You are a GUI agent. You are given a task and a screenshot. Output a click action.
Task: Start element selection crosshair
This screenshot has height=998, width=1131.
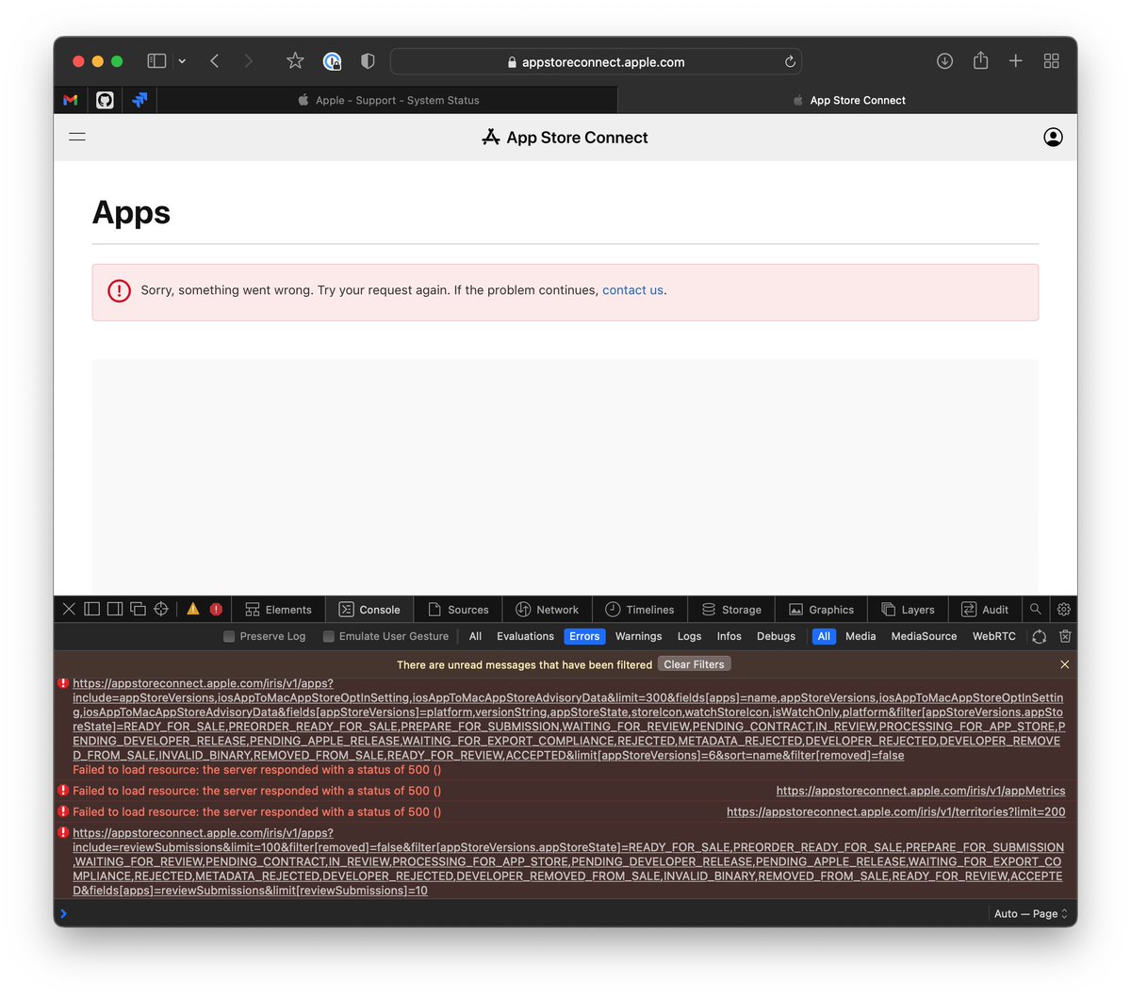pos(161,609)
